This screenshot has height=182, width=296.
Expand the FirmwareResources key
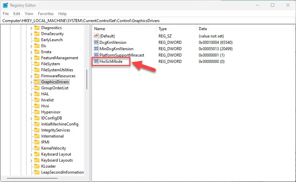click(31, 76)
